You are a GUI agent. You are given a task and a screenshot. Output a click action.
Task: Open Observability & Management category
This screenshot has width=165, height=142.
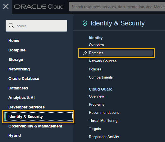click(35, 126)
